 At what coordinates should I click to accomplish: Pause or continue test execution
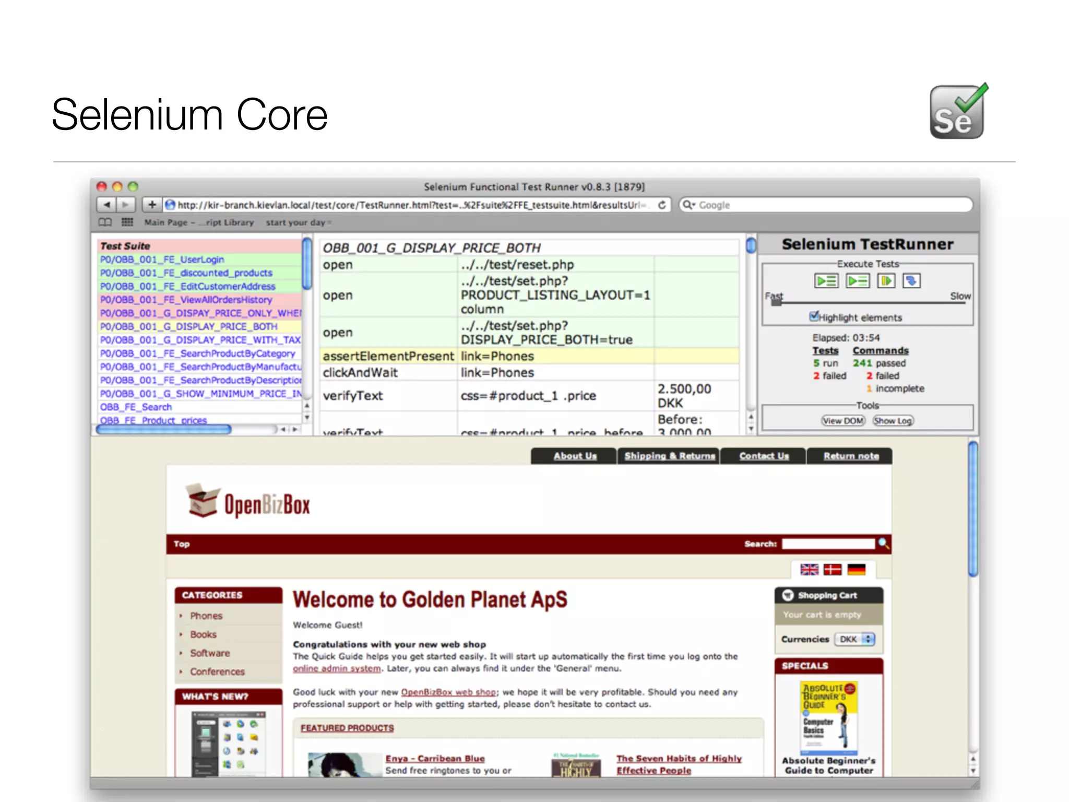pos(886,281)
